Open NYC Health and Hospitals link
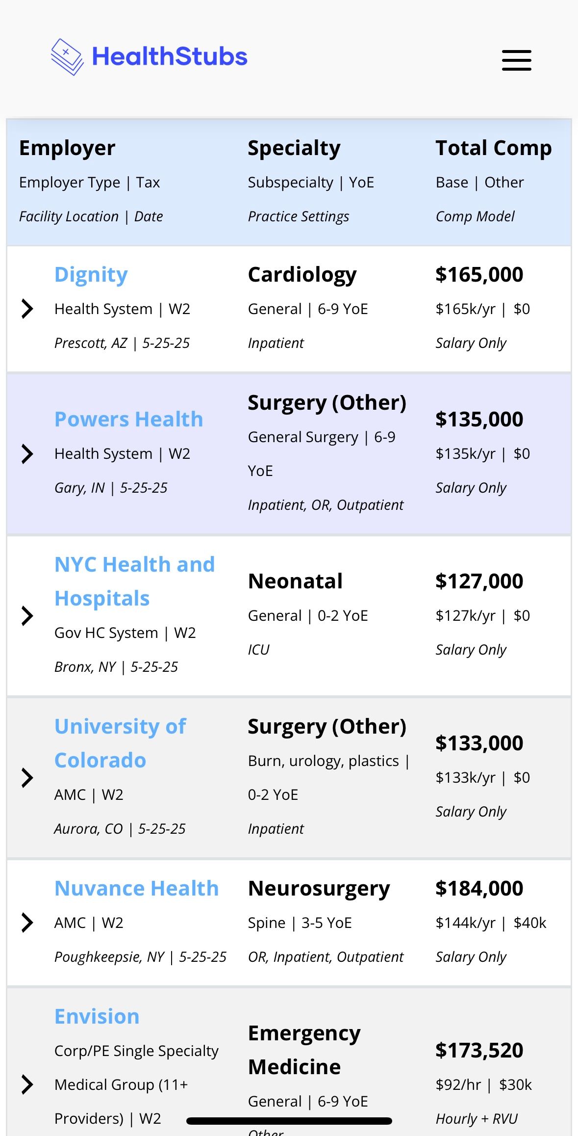Viewport: 578px width, 1136px height. tap(135, 581)
